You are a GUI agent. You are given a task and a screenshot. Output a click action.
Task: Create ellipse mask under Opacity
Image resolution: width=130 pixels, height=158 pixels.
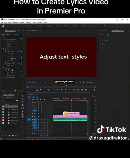click(x=6, y=70)
